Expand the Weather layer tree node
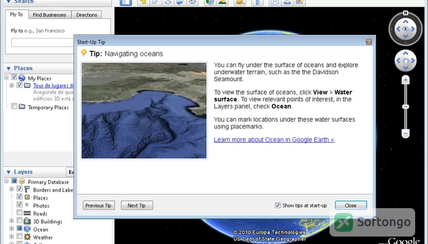Viewport: 428px width, 244px height. click(11, 237)
